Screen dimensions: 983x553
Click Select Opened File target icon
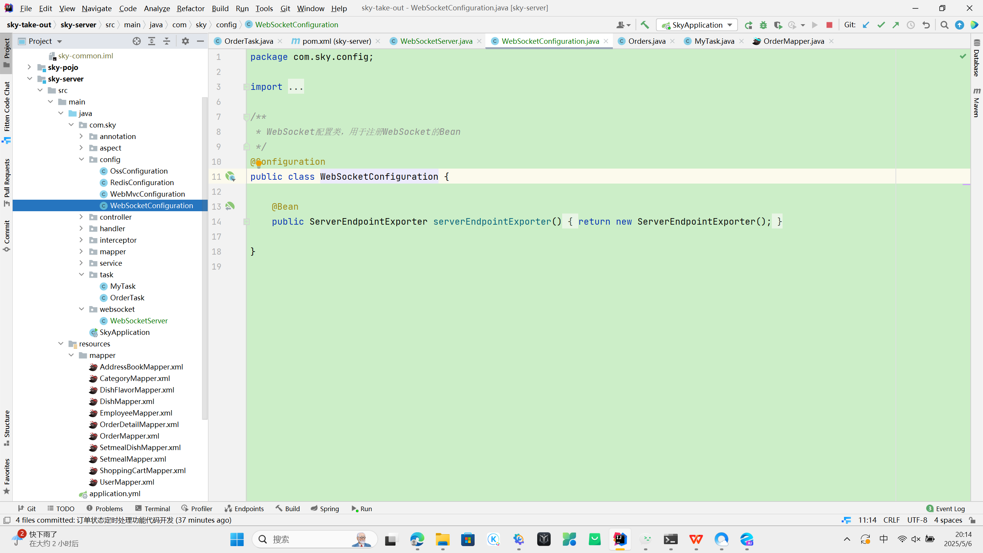pos(136,41)
